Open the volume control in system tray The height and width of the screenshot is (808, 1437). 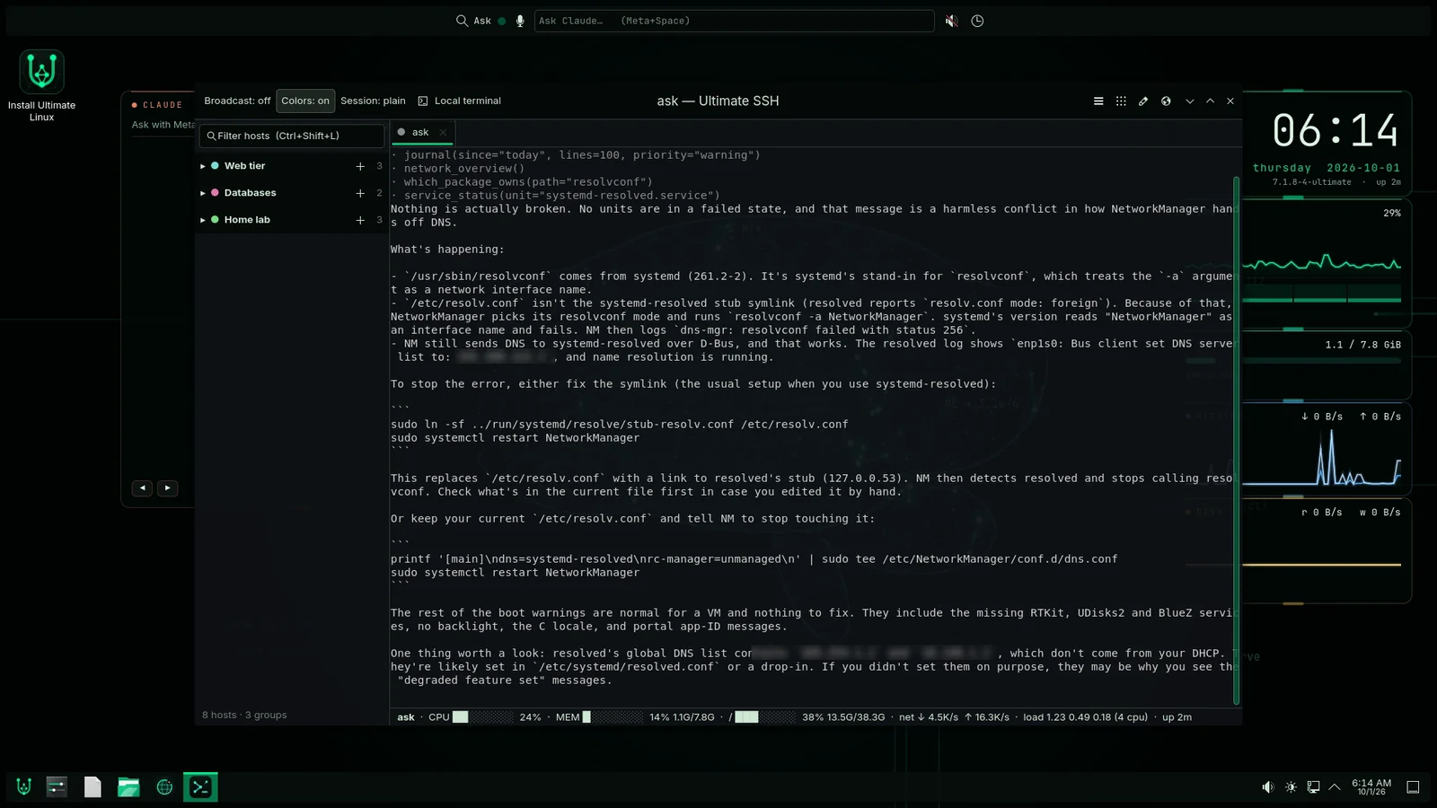coord(1267,787)
